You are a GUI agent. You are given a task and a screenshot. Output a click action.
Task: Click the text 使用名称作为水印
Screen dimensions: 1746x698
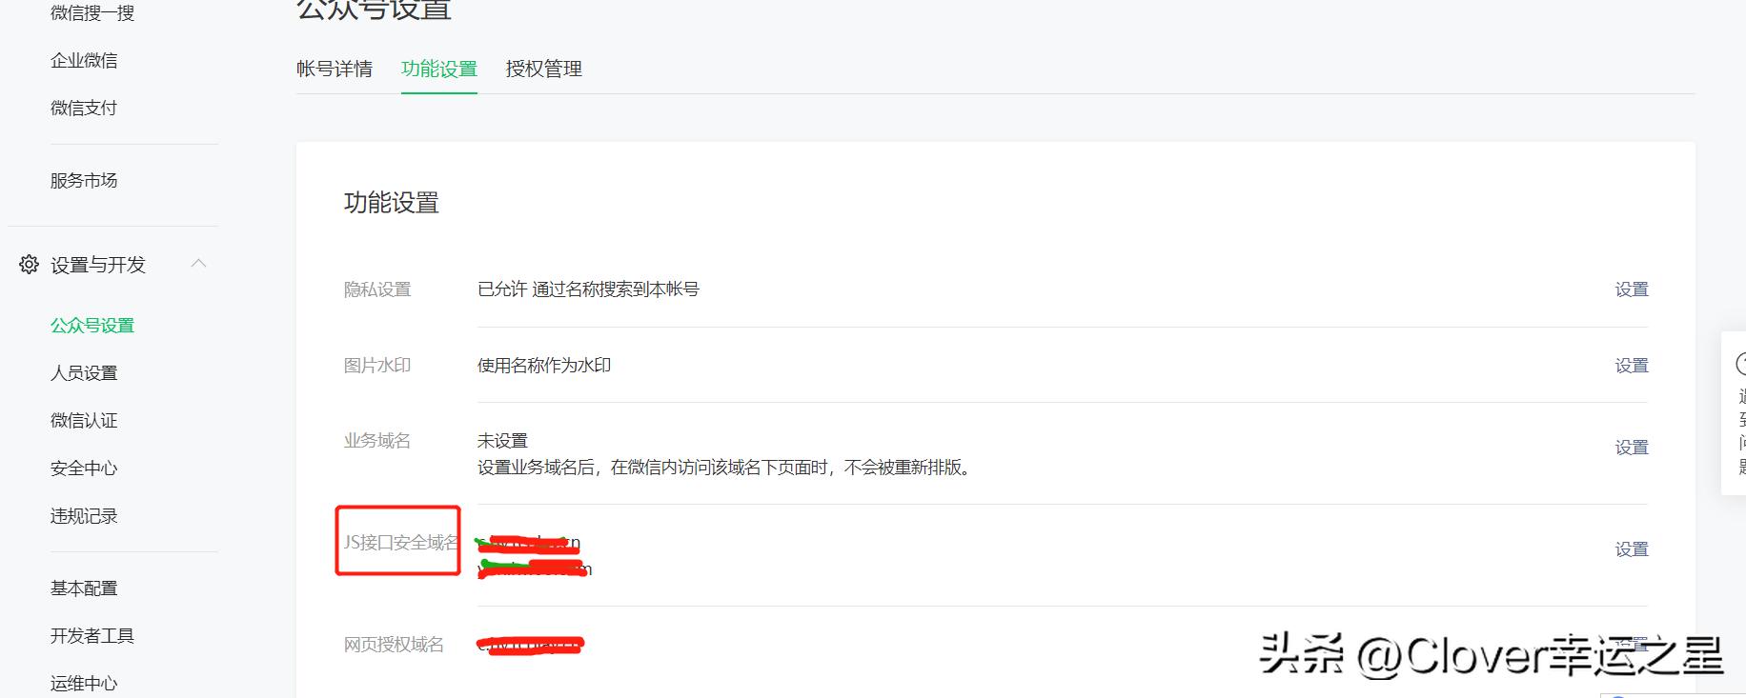tap(544, 365)
